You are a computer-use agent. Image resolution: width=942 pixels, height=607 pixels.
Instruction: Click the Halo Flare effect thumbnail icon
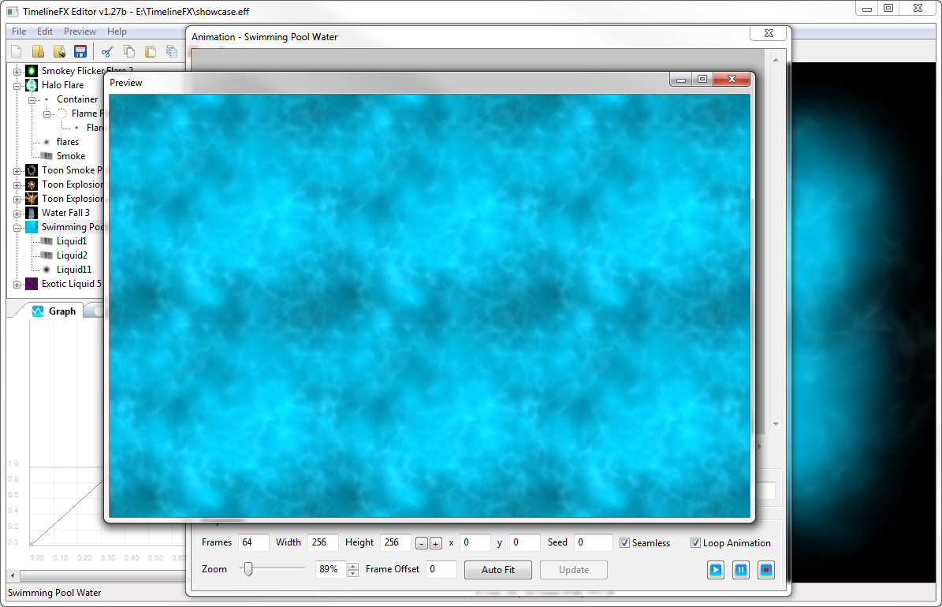tap(32, 84)
